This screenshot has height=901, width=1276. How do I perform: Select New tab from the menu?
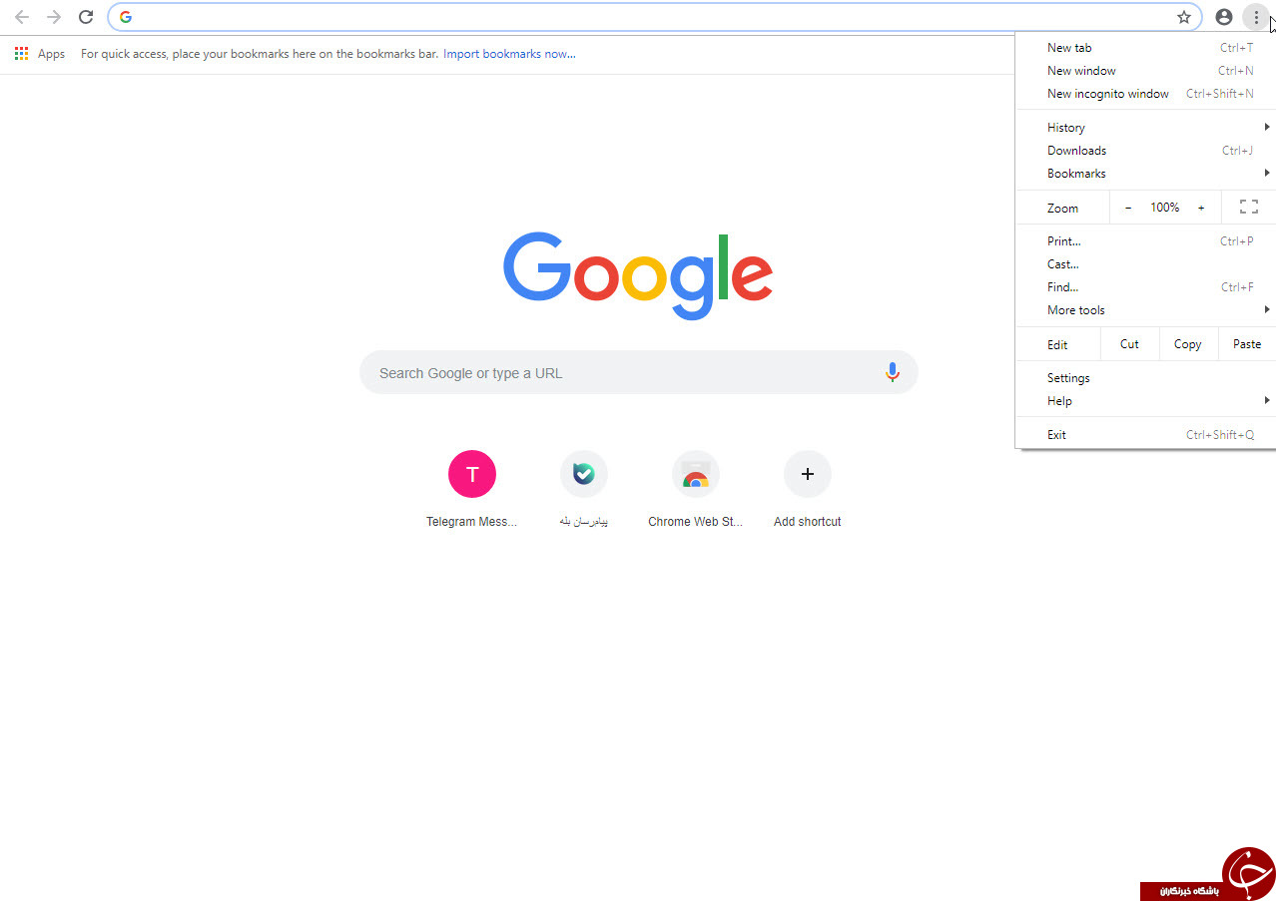(1145, 48)
